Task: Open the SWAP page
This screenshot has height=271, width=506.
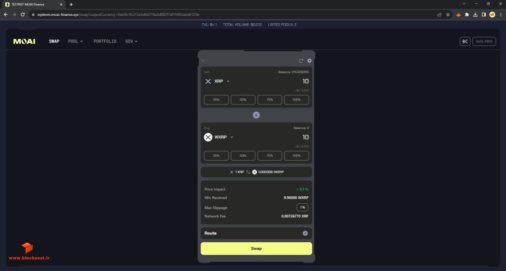Action: tap(54, 42)
